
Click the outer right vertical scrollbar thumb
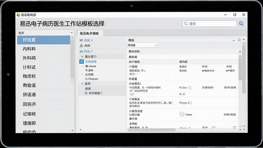tap(244, 69)
